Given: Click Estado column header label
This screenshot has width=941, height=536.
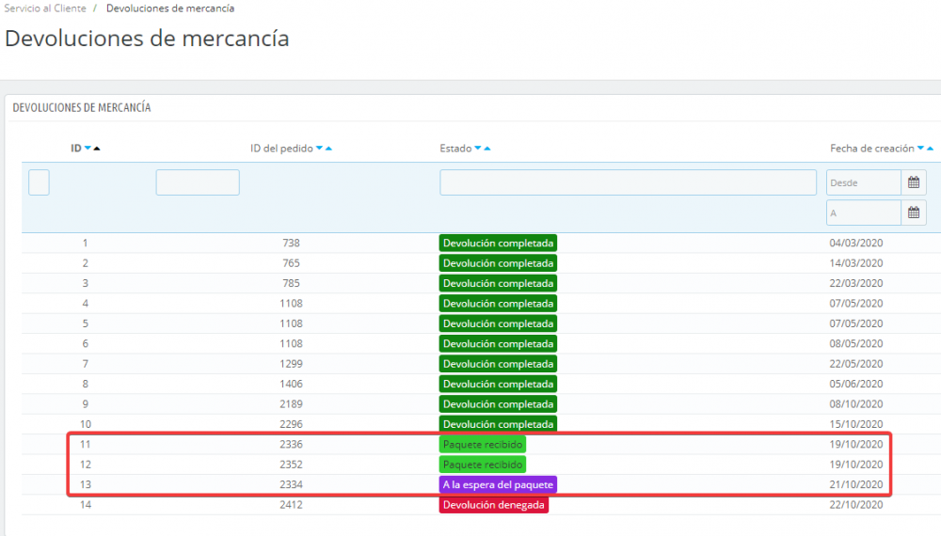Looking at the screenshot, I should pyautogui.click(x=455, y=148).
